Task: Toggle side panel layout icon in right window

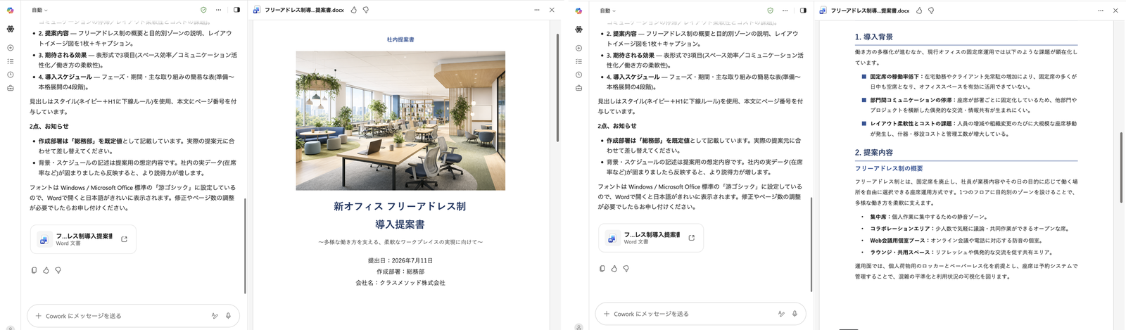Action: click(x=803, y=11)
